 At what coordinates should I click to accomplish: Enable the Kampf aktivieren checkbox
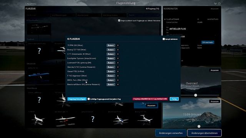pos(164,39)
